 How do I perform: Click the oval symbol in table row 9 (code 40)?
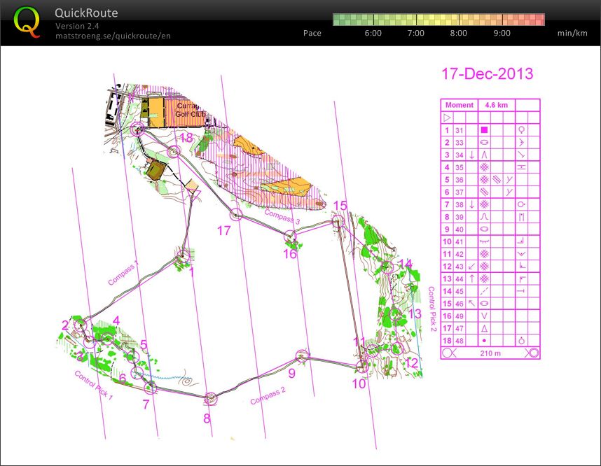(485, 229)
